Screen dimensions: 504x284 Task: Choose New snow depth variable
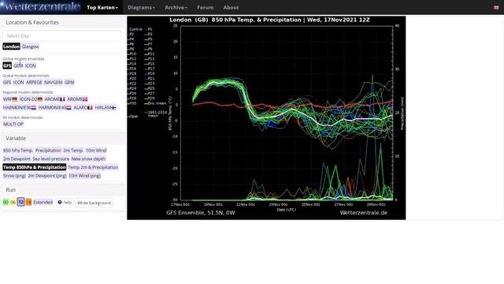(x=88, y=159)
